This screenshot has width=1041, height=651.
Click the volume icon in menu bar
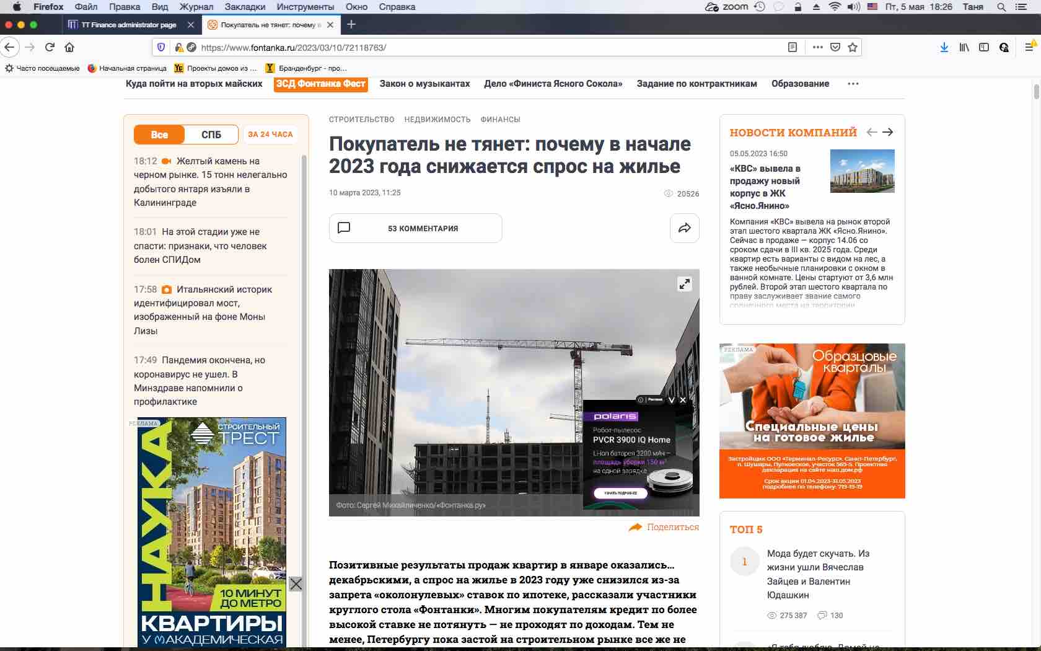tap(854, 7)
